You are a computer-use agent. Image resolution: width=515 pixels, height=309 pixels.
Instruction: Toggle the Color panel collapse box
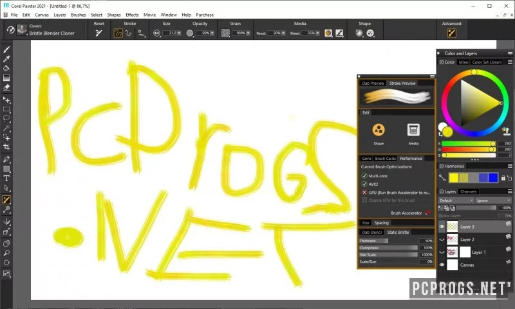coord(442,62)
